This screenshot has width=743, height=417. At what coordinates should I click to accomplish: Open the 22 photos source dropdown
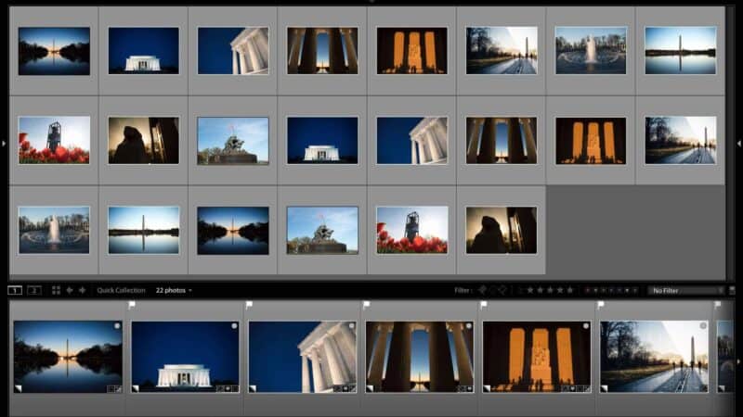(x=174, y=290)
